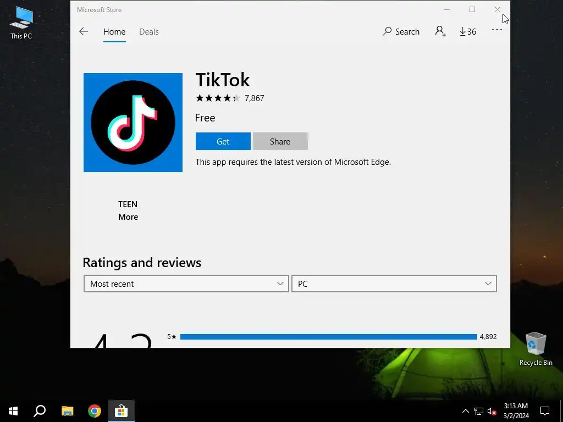
Task: Click the 5-star rating bar
Action: click(x=329, y=337)
